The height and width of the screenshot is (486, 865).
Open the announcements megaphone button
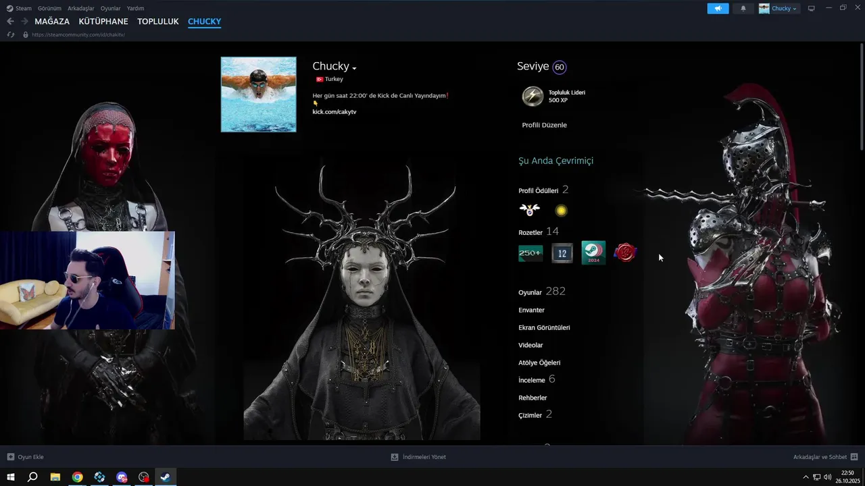pyautogui.click(x=718, y=8)
